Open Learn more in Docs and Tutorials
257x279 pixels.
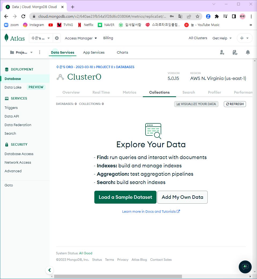(151, 211)
